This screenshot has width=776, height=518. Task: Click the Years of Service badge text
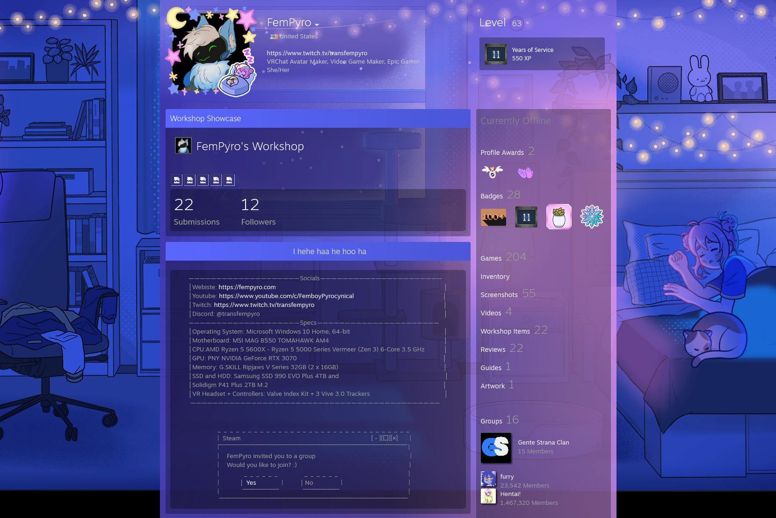coord(532,50)
